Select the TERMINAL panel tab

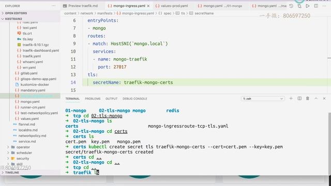72,99
